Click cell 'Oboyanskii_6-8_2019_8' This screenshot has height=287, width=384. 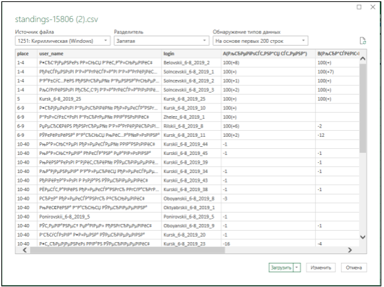(191, 198)
